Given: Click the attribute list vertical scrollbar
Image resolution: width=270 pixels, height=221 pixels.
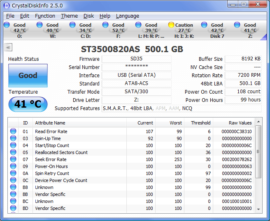Looking at the screenshot, I should [258, 164].
